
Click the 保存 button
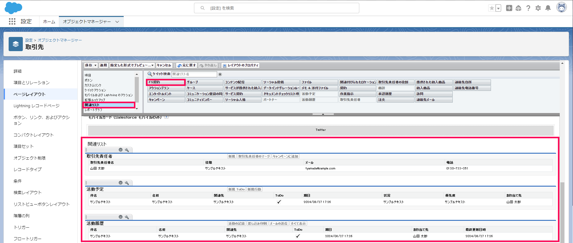89,65
